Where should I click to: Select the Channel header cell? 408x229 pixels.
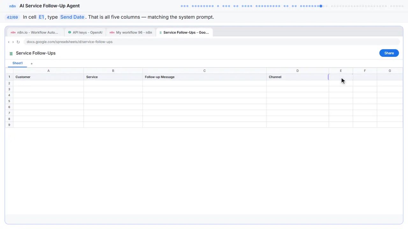(298, 77)
